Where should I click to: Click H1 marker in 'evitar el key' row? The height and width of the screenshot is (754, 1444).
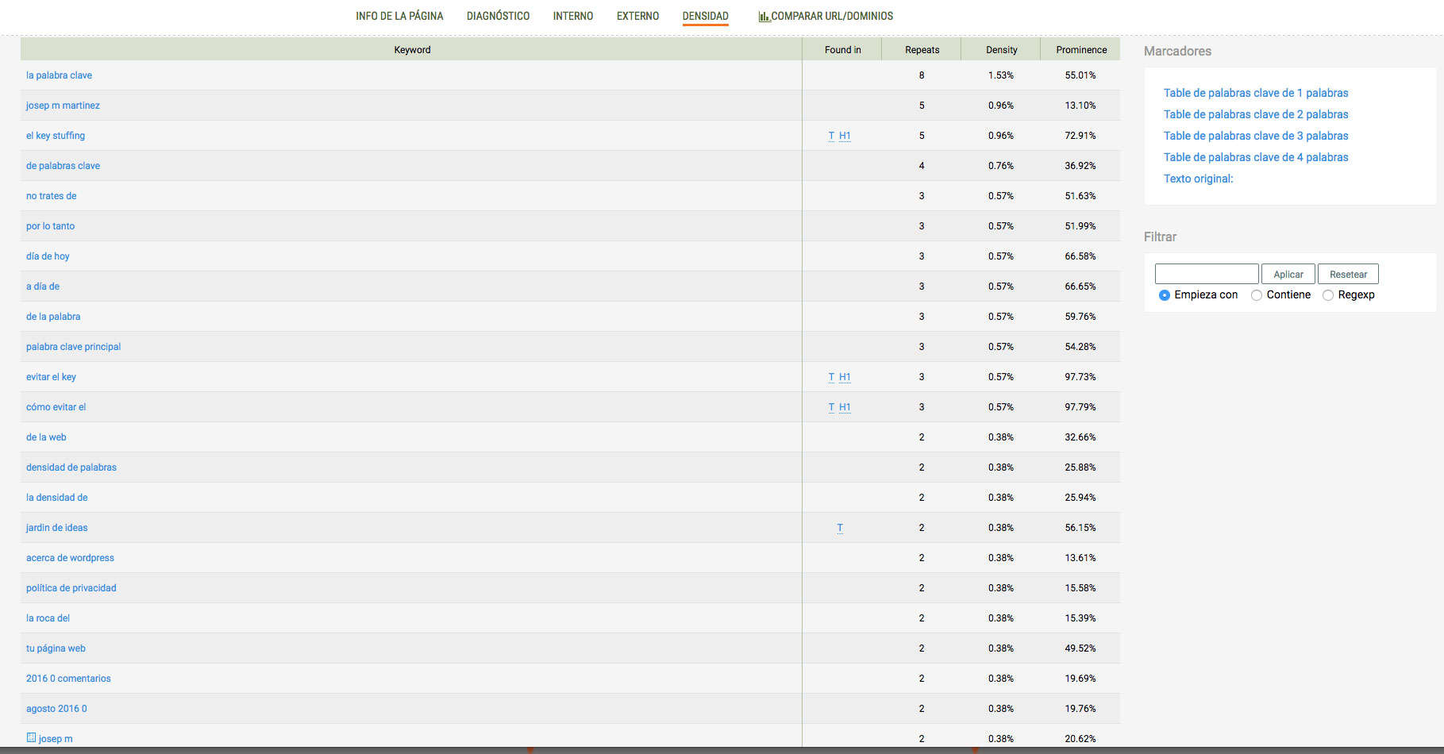click(x=845, y=377)
